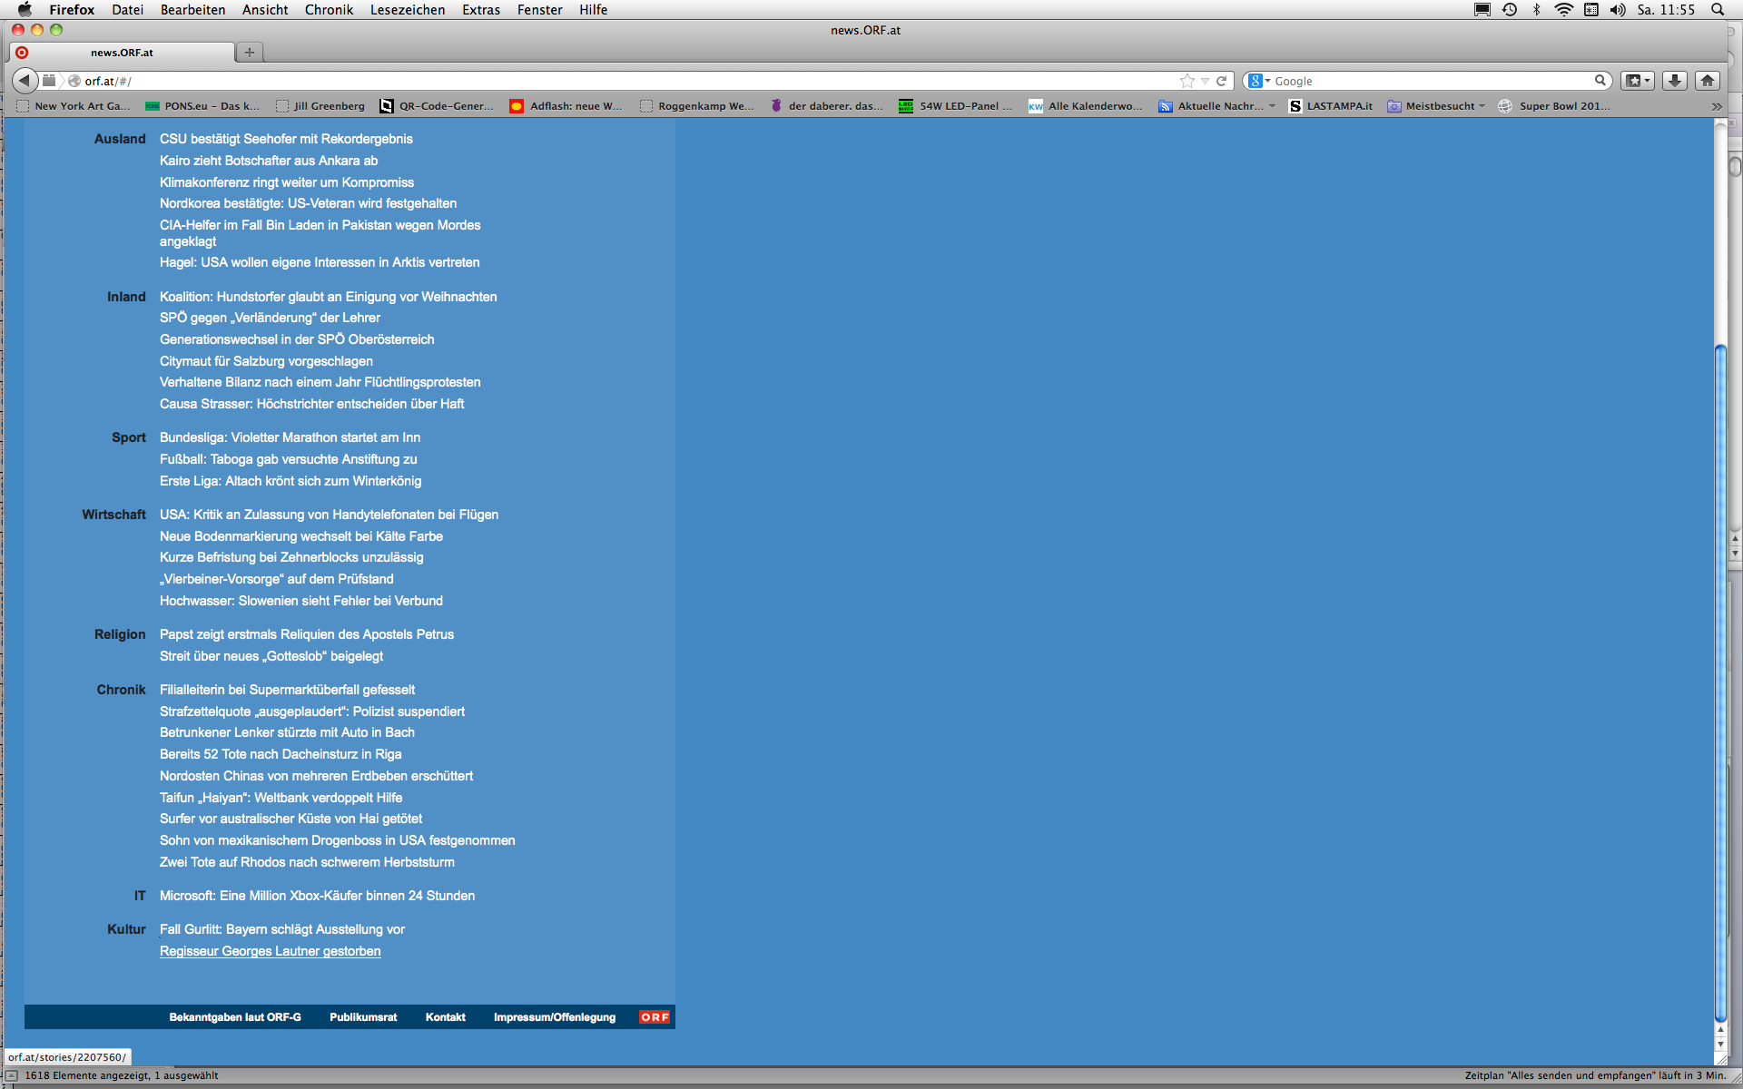This screenshot has height=1089, width=1743.
Task: Click the globe site identity icon
Action: [x=74, y=81]
